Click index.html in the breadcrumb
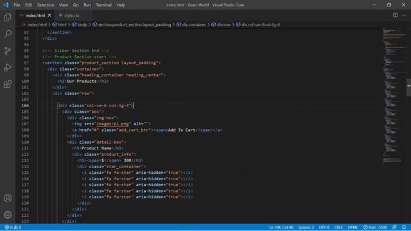This screenshot has height=231, width=411. click(x=37, y=24)
